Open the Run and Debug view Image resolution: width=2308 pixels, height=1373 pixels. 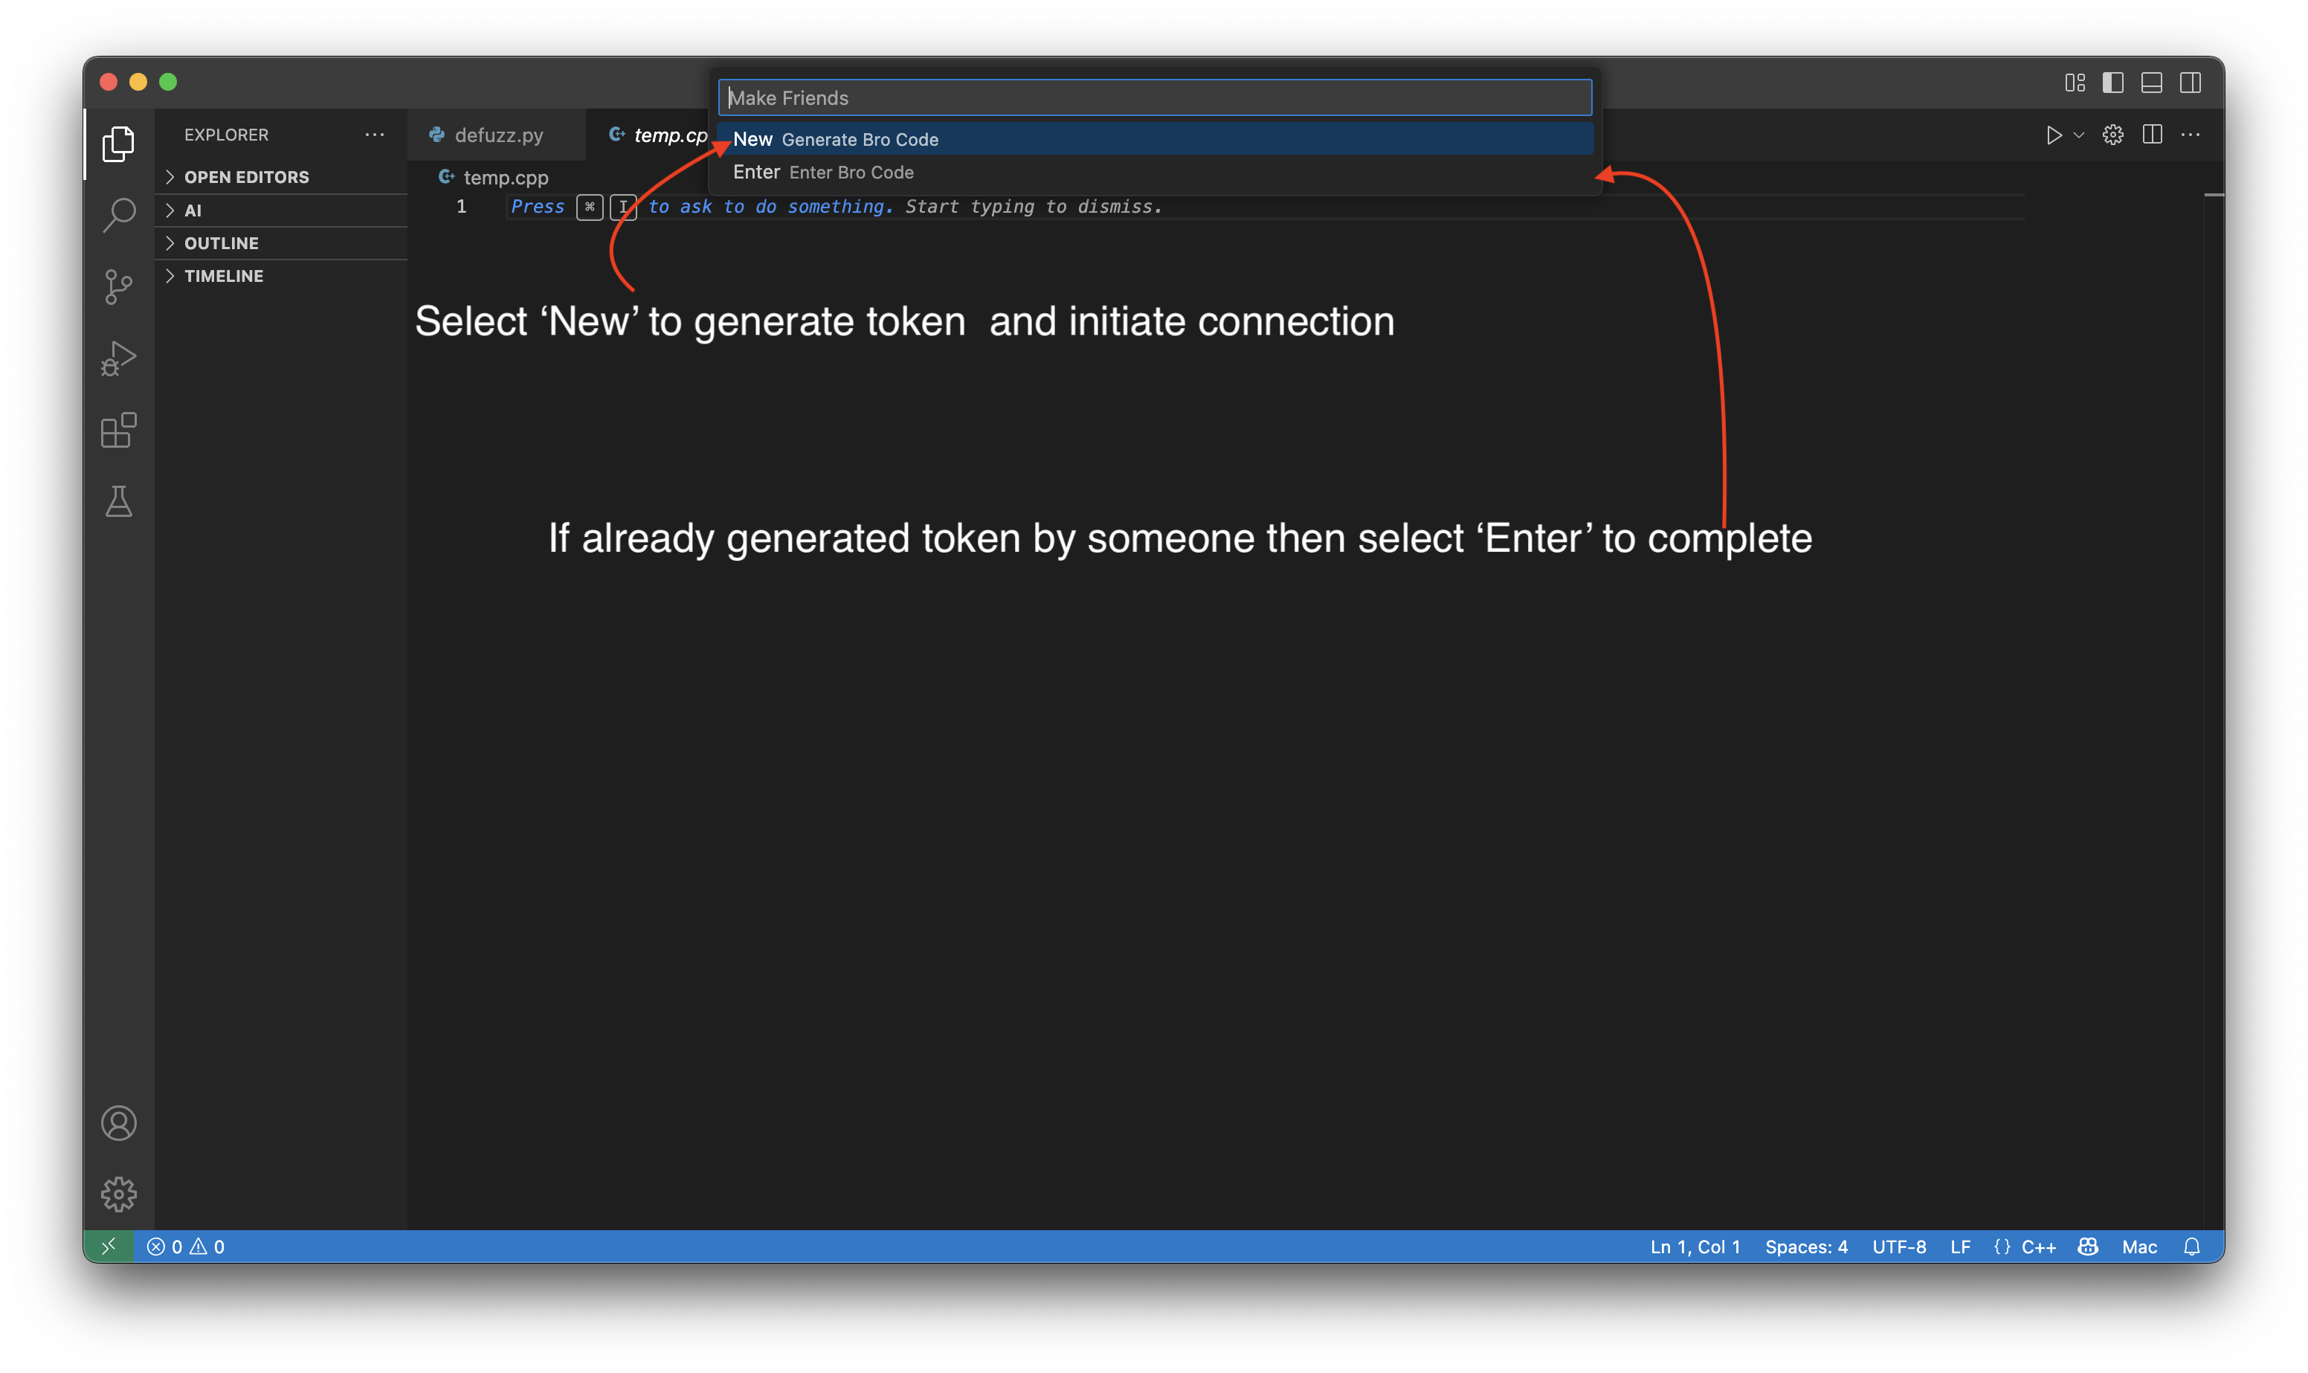click(x=118, y=358)
